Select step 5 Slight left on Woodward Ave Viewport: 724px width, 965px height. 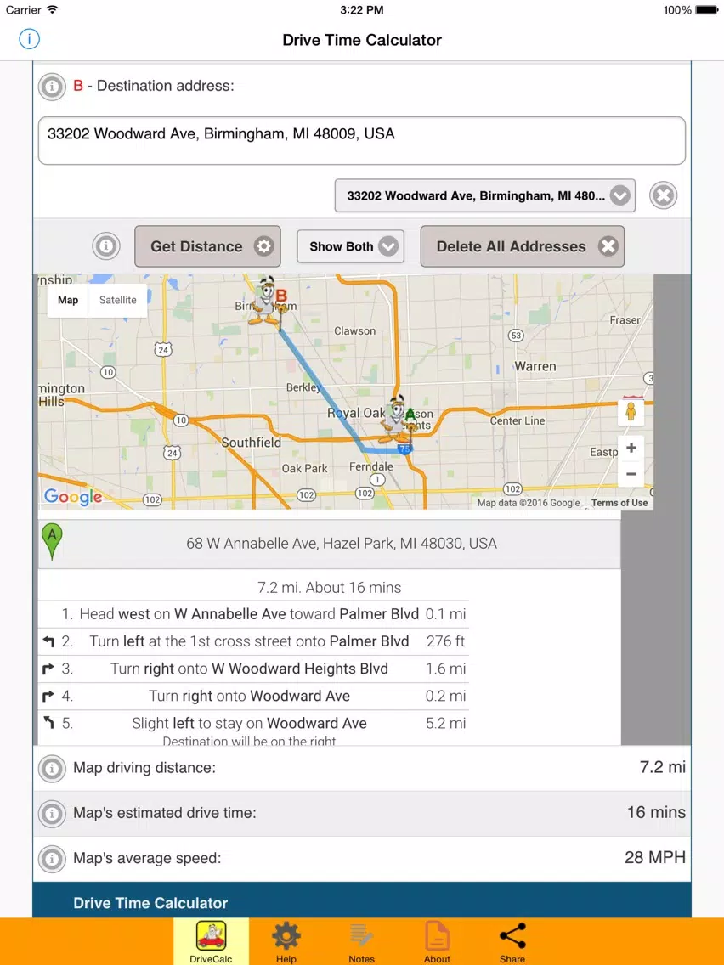253,727
